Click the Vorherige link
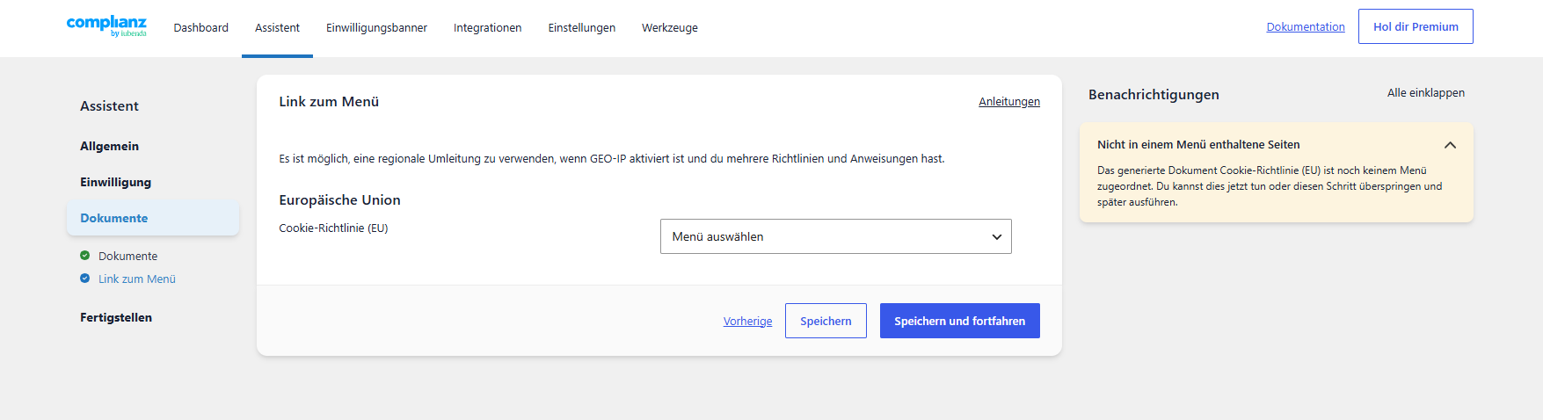The height and width of the screenshot is (420, 1543). point(747,322)
